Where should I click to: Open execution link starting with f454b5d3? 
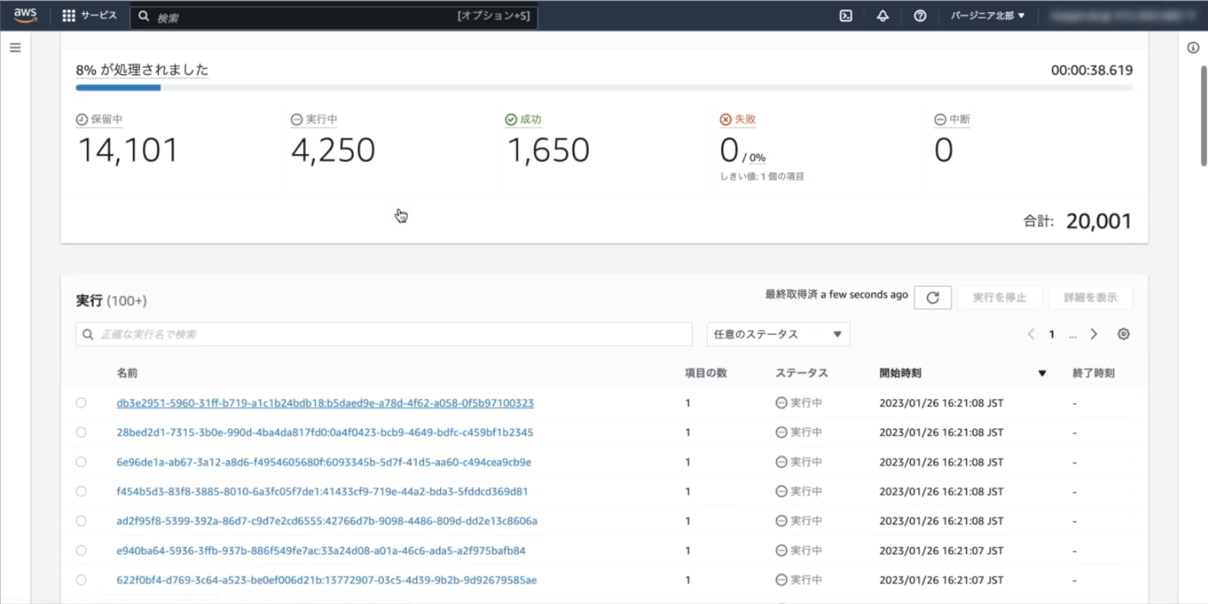click(322, 491)
